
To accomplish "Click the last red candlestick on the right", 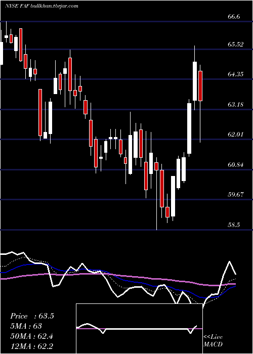I will [200, 86].
